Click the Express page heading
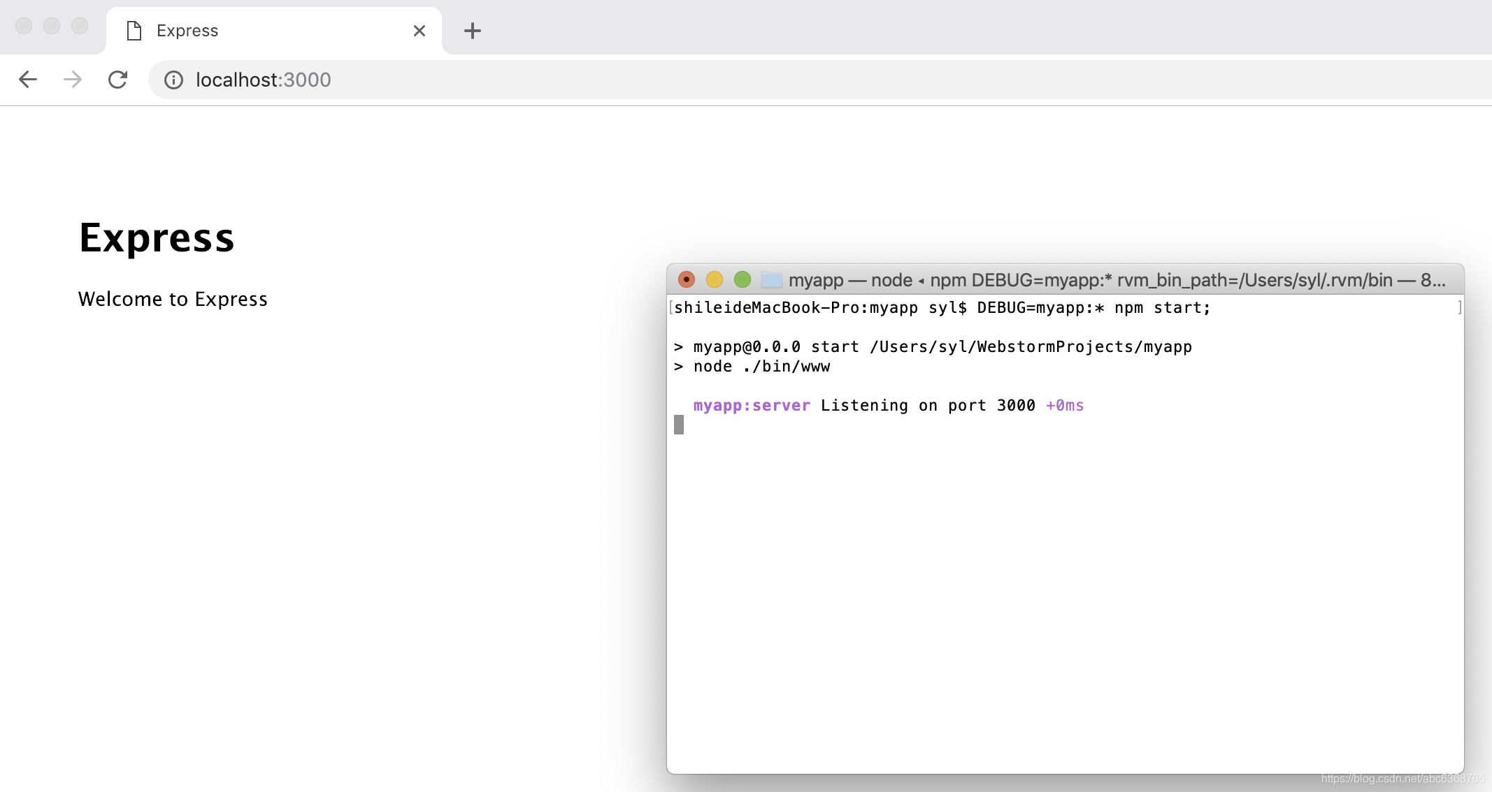This screenshot has height=792, width=1492. click(x=157, y=238)
